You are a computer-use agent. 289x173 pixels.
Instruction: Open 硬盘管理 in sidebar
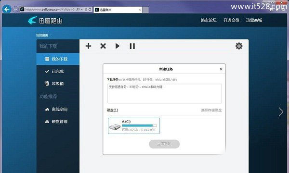click(x=58, y=122)
